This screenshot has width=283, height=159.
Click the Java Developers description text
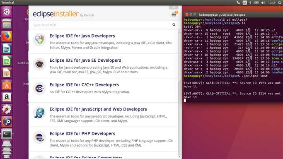pyautogui.click(x=111, y=45)
